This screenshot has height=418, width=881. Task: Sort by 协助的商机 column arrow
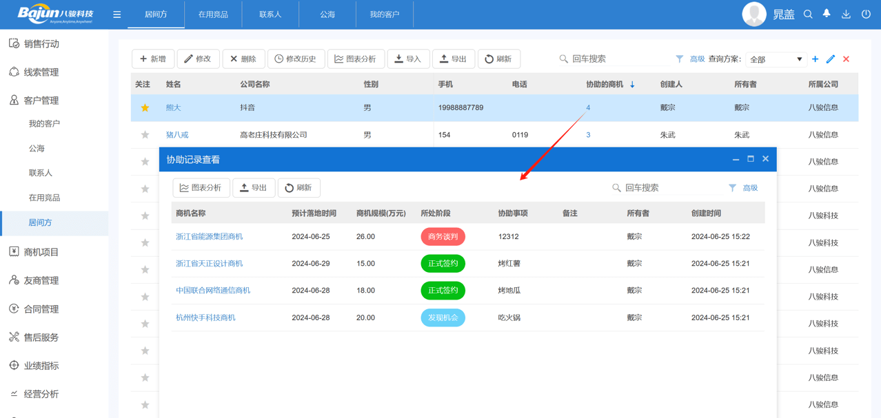pyautogui.click(x=632, y=85)
